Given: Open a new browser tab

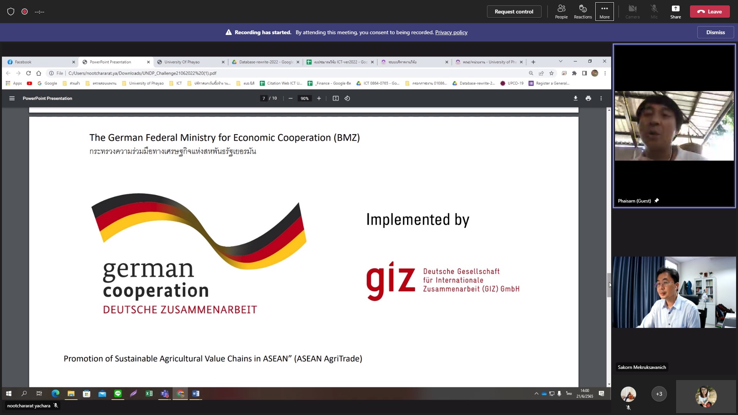Looking at the screenshot, I should click(533, 62).
